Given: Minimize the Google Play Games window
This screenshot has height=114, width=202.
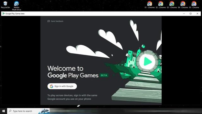Looking at the screenshot, I should pyautogui.click(x=184, y=14).
